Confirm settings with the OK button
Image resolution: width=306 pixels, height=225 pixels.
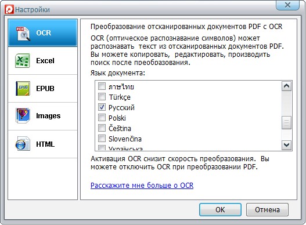[220, 209]
